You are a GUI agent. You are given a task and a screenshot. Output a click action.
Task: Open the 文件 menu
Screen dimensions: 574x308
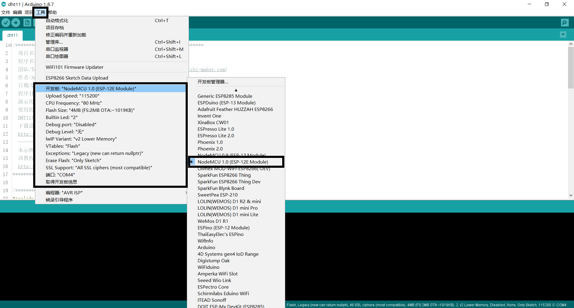tap(6, 12)
